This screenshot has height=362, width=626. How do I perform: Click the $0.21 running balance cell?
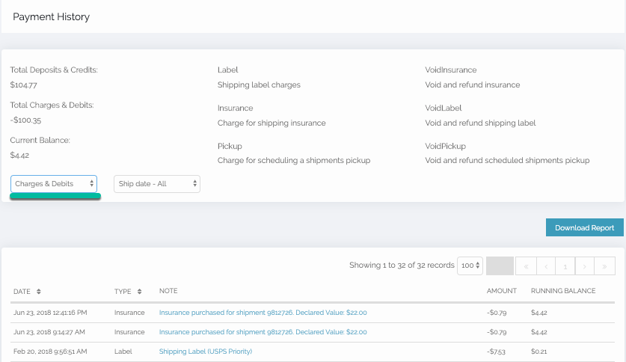(x=539, y=352)
